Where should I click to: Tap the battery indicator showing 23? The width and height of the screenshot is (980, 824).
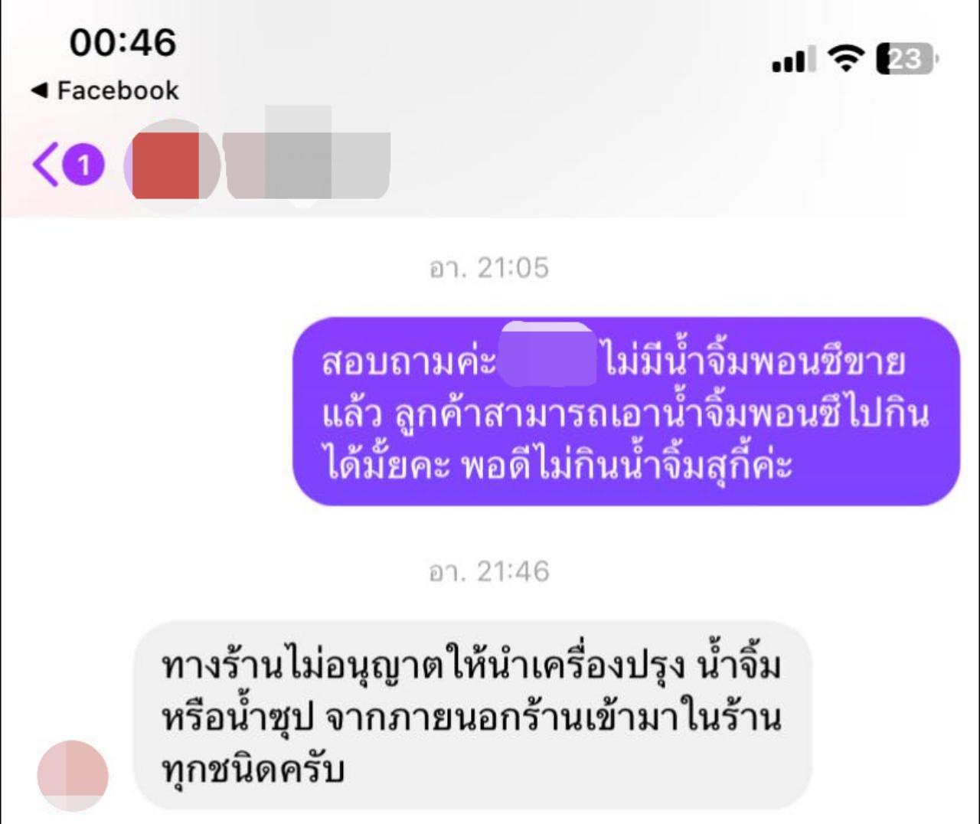point(907,59)
